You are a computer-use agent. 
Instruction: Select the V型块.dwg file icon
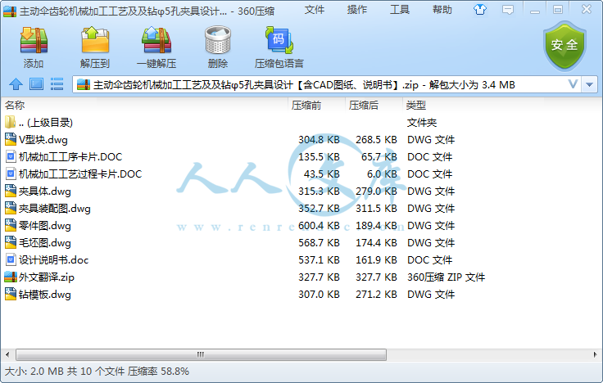pos(11,139)
